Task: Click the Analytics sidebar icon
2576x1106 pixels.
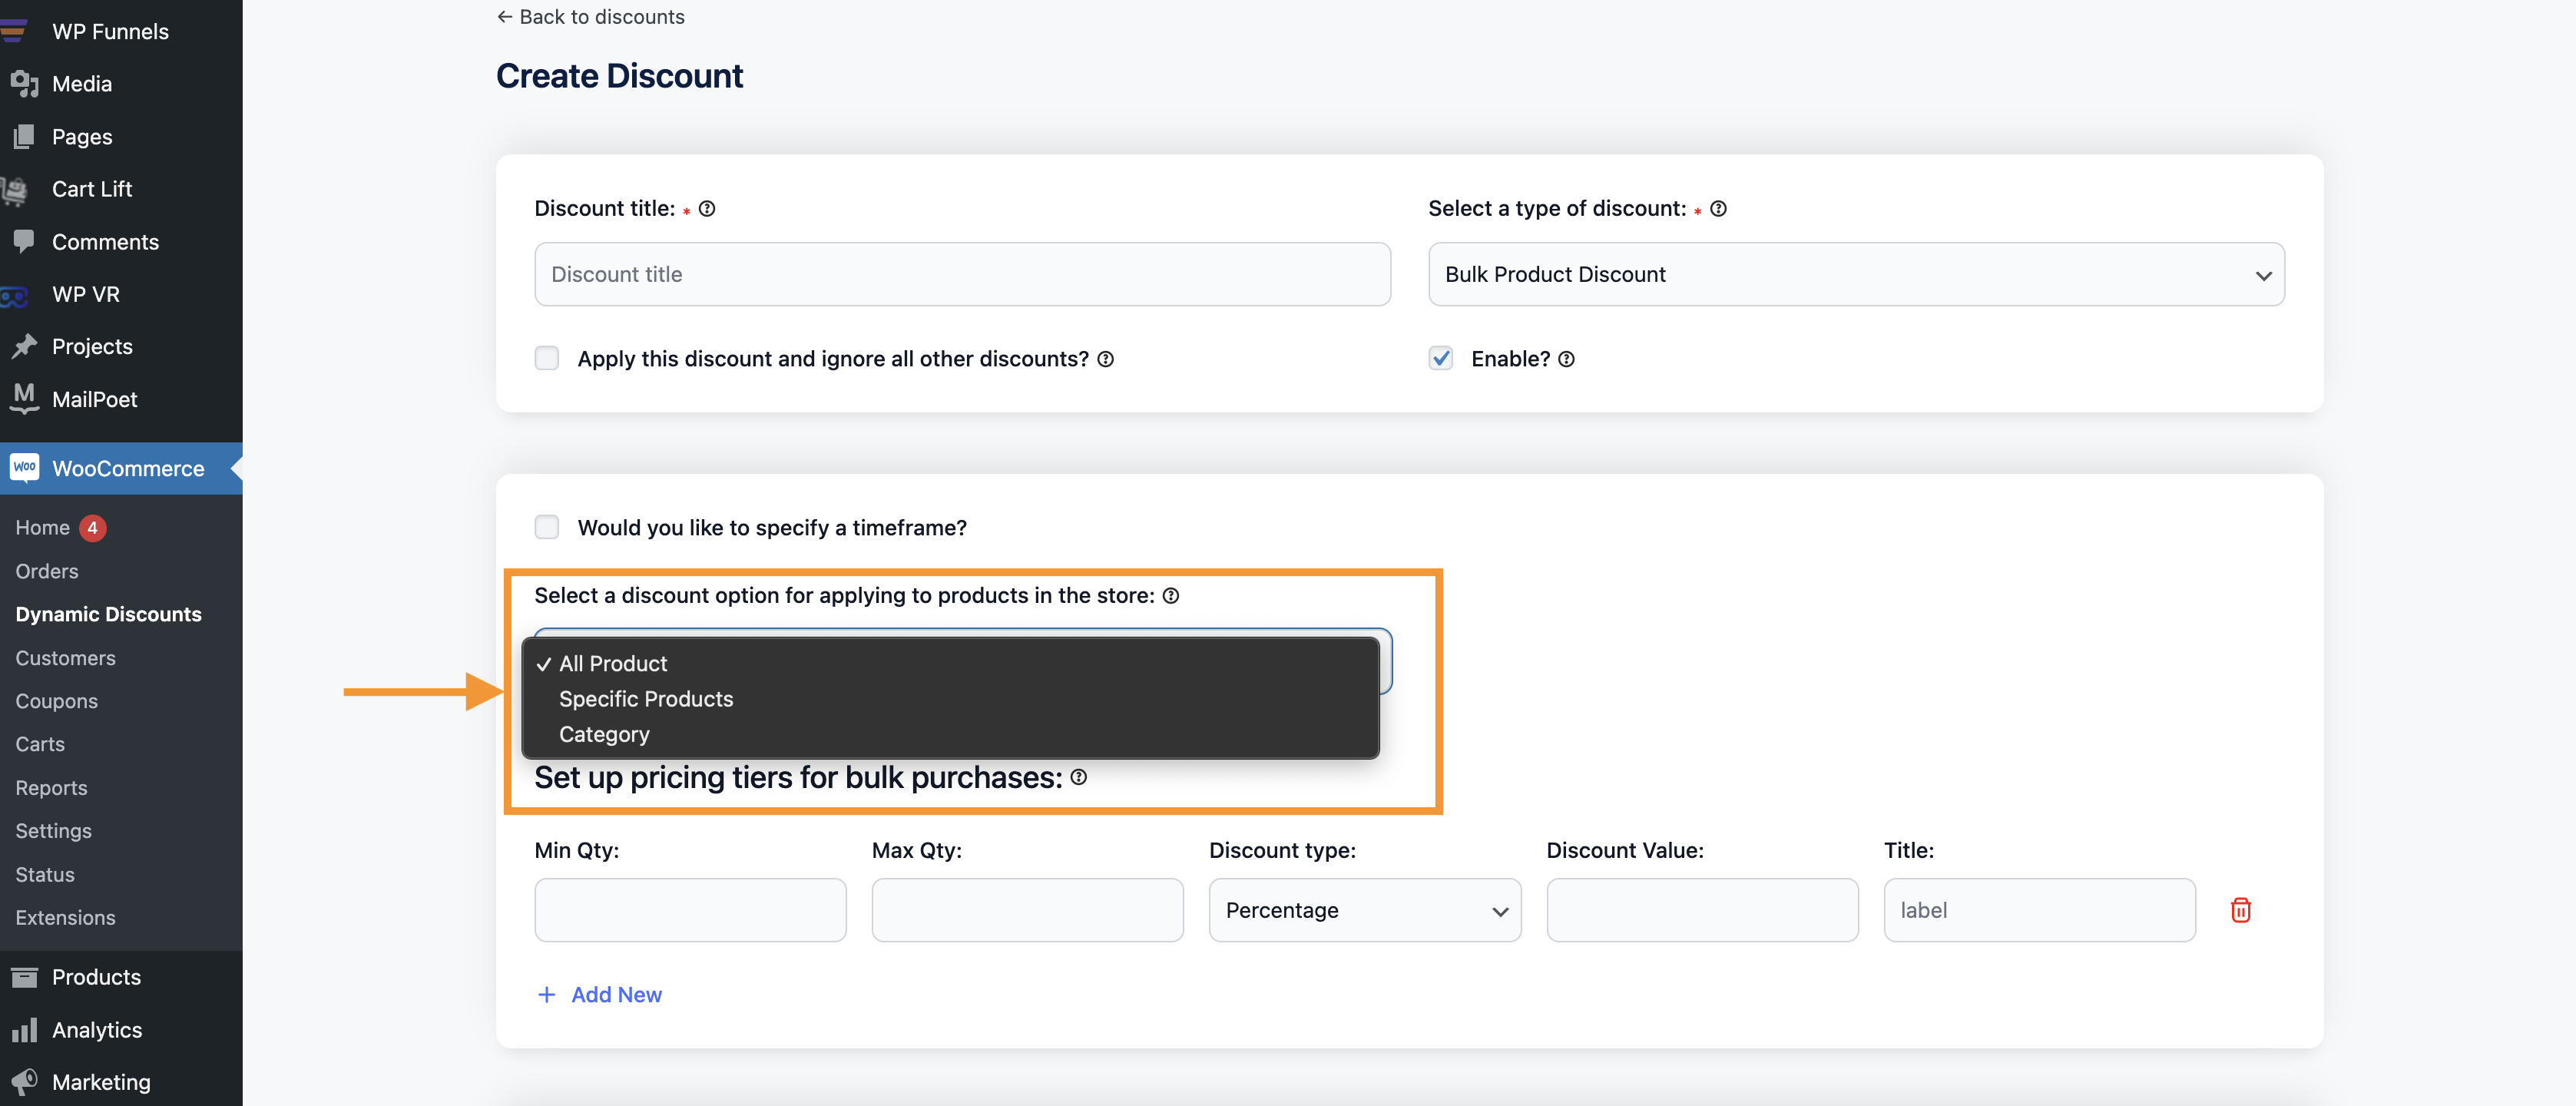Action: click(25, 1031)
